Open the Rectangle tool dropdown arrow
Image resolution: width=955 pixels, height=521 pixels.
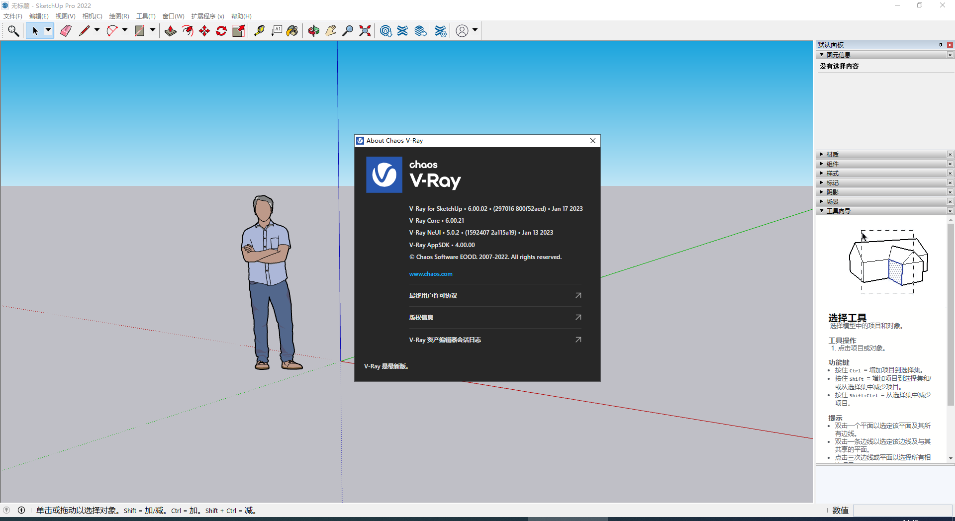click(152, 30)
